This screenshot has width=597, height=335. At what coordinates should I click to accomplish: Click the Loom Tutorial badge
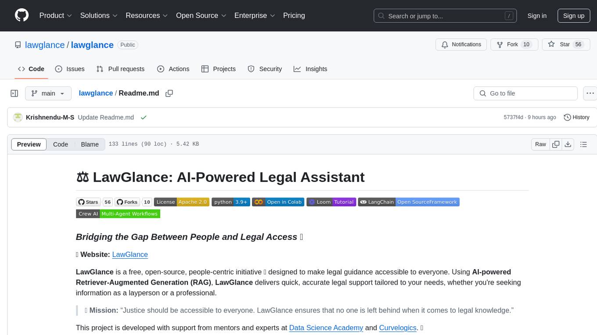pos(331,202)
